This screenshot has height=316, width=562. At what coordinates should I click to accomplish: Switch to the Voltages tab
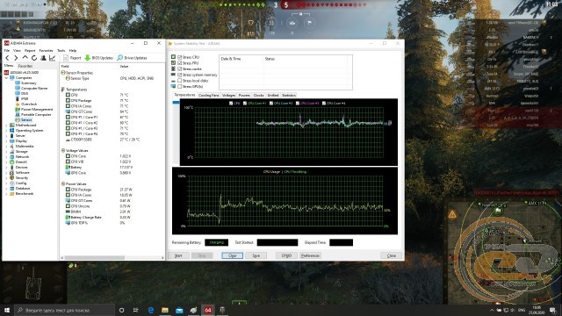[228, 96]
